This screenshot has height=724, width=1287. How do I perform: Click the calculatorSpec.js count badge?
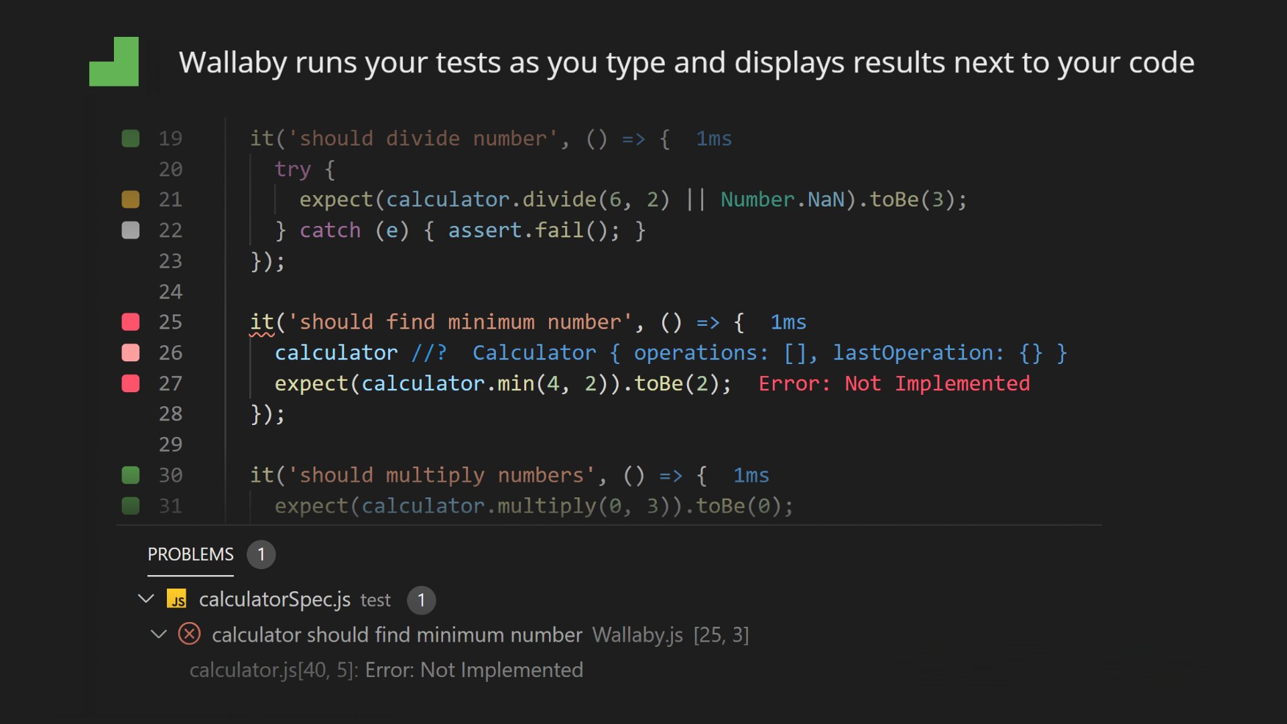coord(422,600)
